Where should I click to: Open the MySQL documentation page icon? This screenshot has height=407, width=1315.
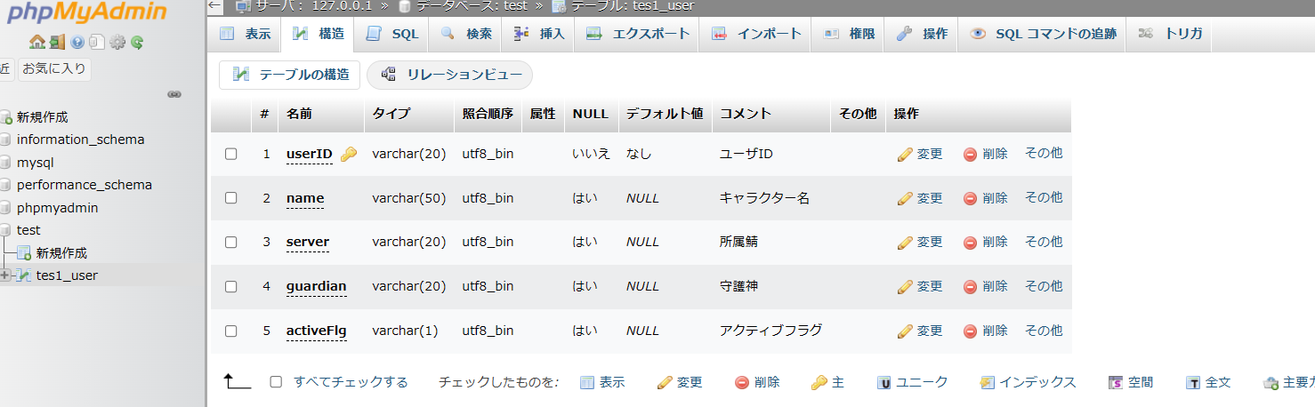click(x=97, y=42)
